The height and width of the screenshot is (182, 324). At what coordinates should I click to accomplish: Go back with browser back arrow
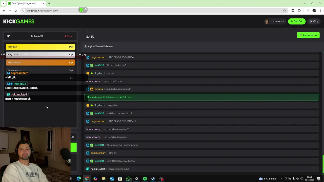(x=4, y=11)
